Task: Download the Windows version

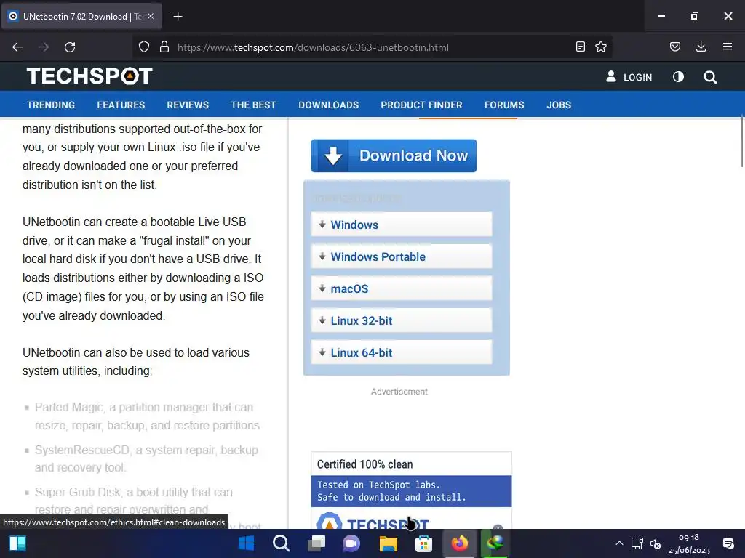Action: 402,225
